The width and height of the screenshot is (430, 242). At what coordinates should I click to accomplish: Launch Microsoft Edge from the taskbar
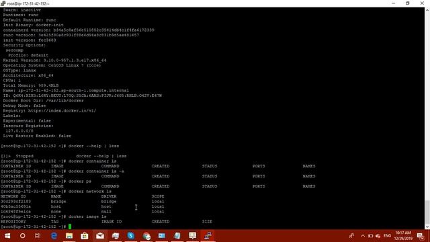point(54,236)
